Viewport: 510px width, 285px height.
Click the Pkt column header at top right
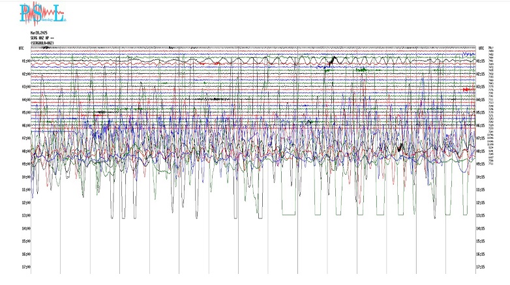tap(490, 48)
